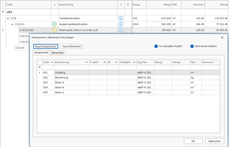Click Wandkonstruktion description cell
229x147 pixels.
(x=88, y=18)
